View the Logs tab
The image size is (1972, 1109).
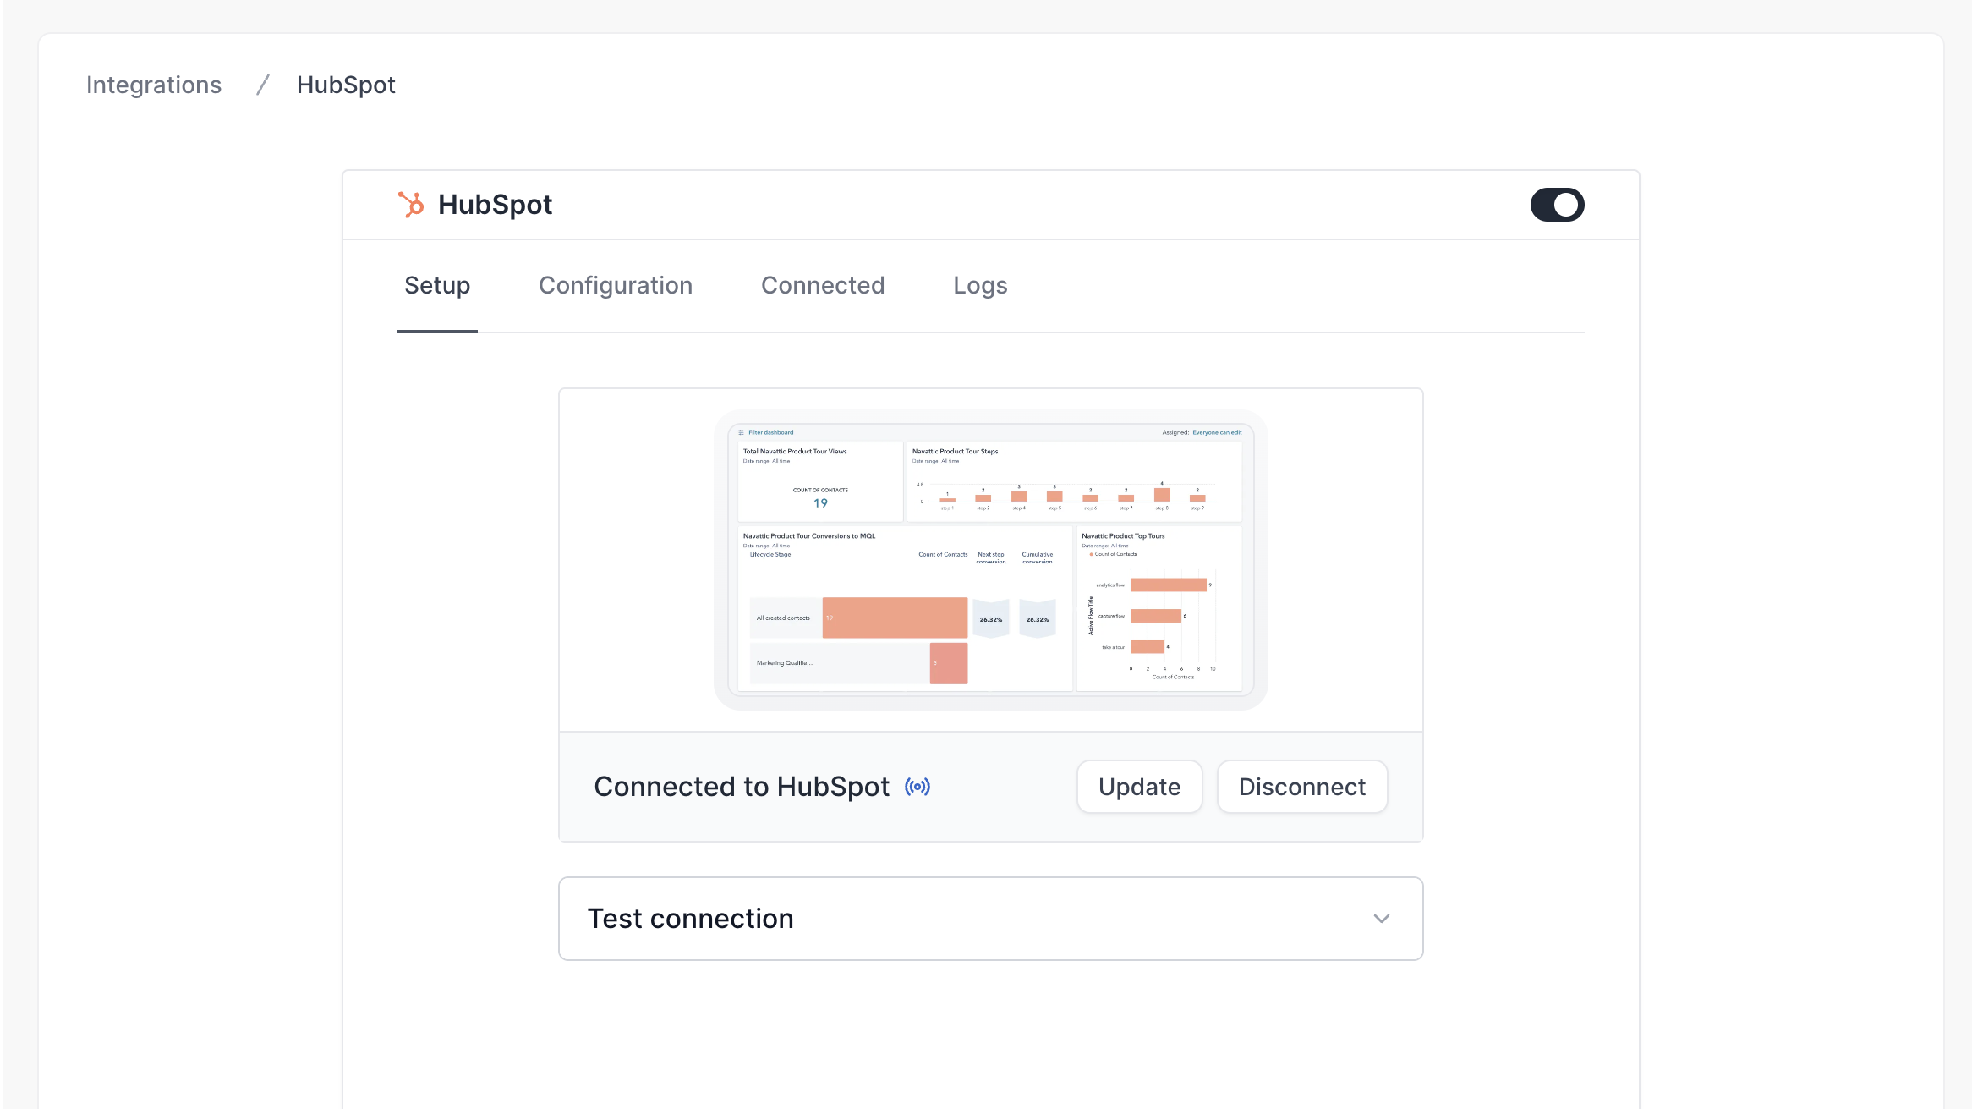[980, 285]
